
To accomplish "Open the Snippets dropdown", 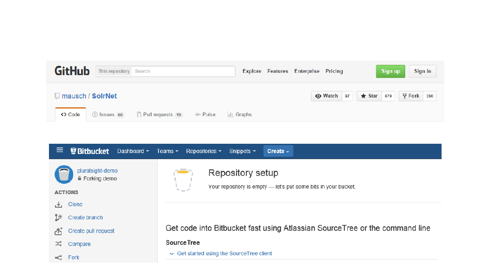I will pos(242,151).
